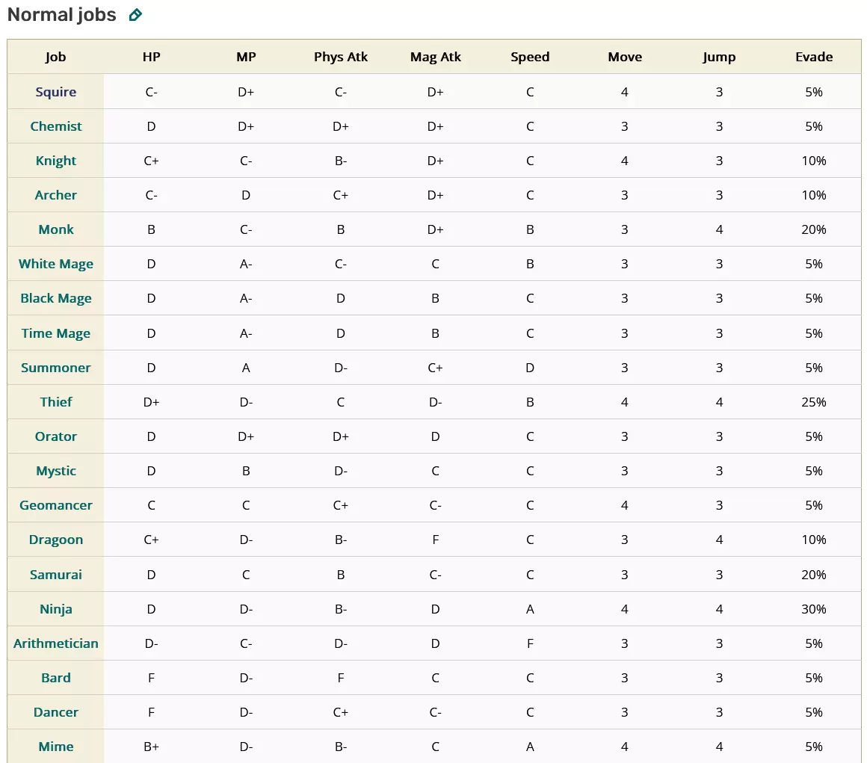This screenshot has width=867, height=763.
Task: Visit the Time Mage job page
Action: (x=56, y=333)
